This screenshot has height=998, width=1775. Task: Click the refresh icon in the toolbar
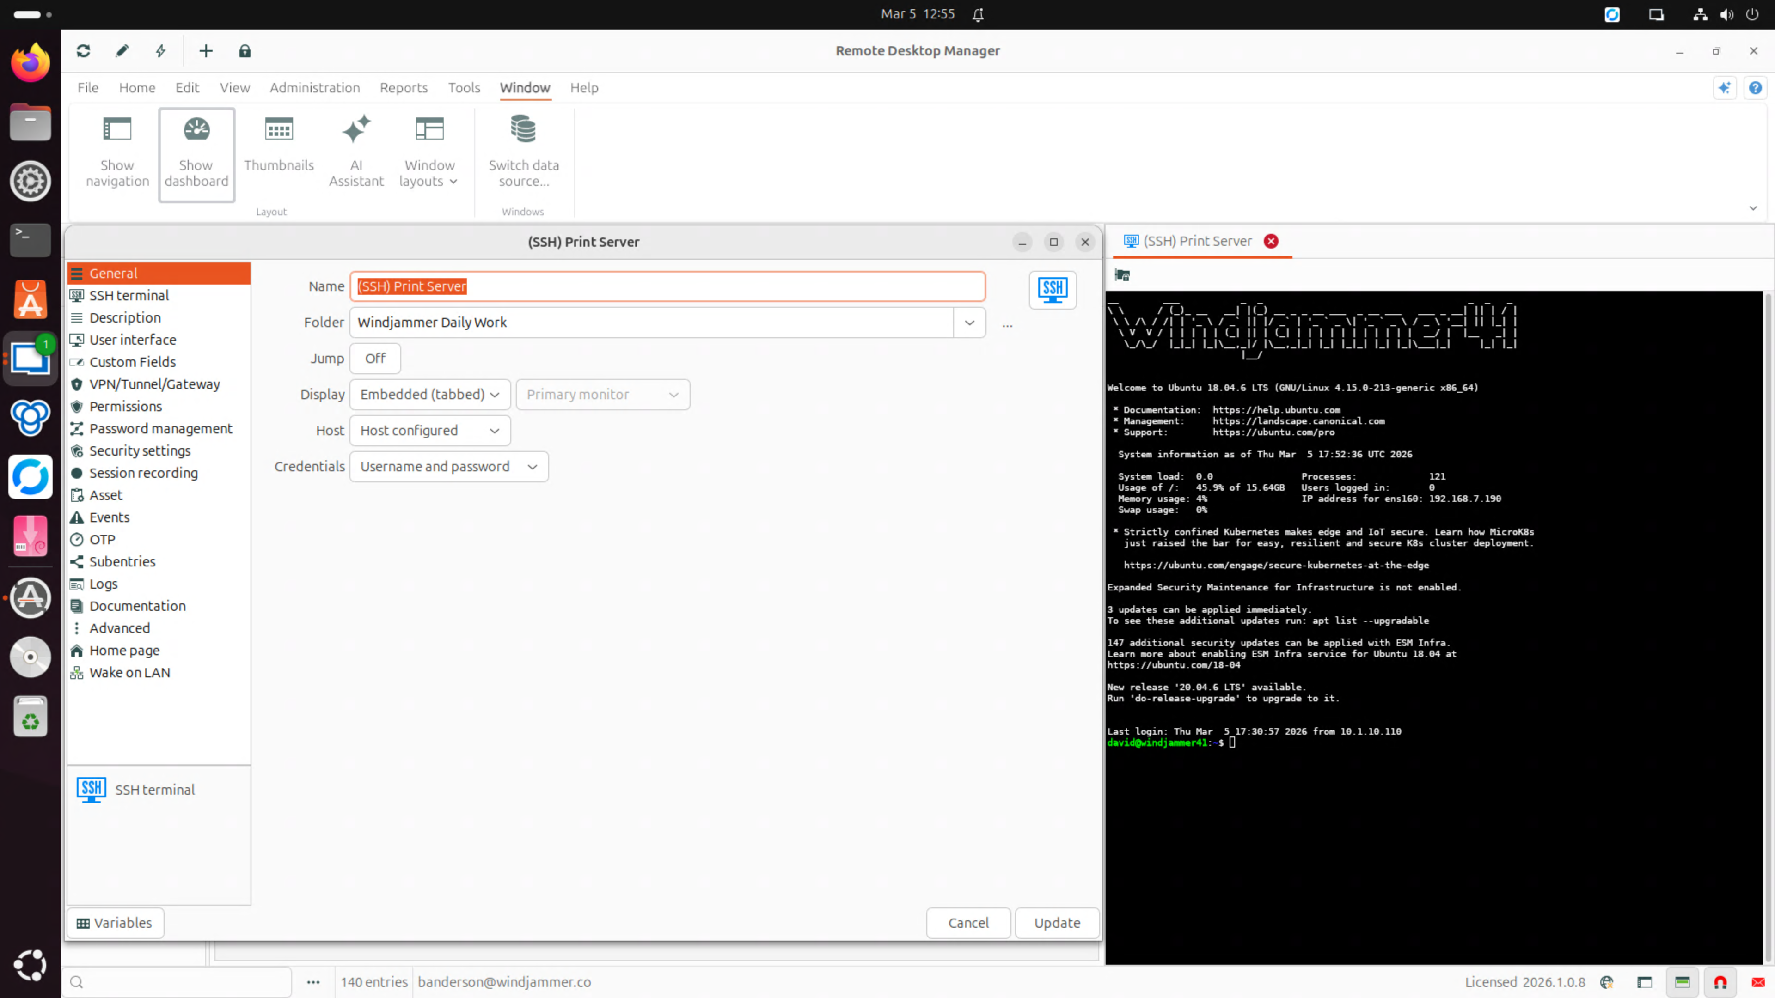(x=83, y=51)
